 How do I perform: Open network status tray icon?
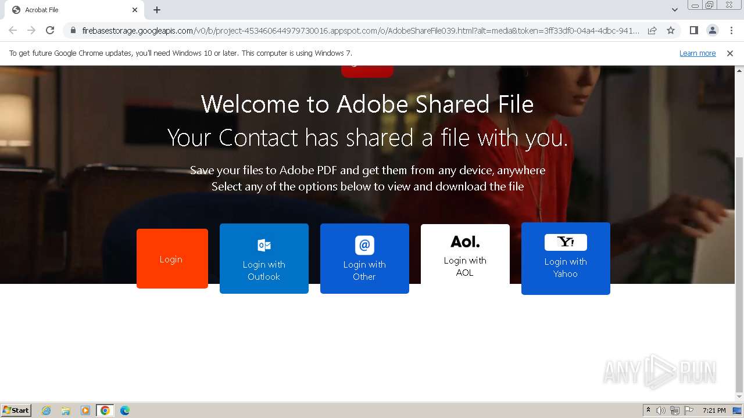(675, 410)
